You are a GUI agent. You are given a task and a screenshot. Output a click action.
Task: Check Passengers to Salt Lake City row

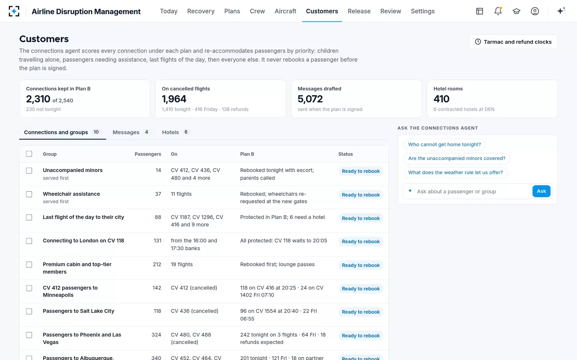pos(29,312)
